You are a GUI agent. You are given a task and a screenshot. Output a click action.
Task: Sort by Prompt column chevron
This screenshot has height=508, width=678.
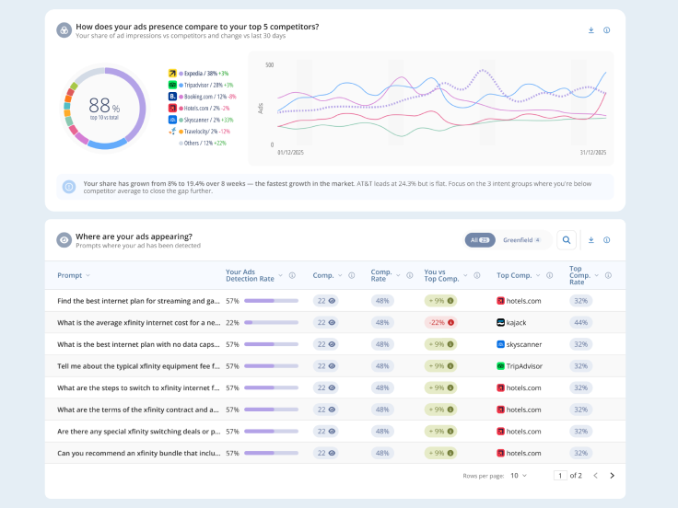point(88,275)
